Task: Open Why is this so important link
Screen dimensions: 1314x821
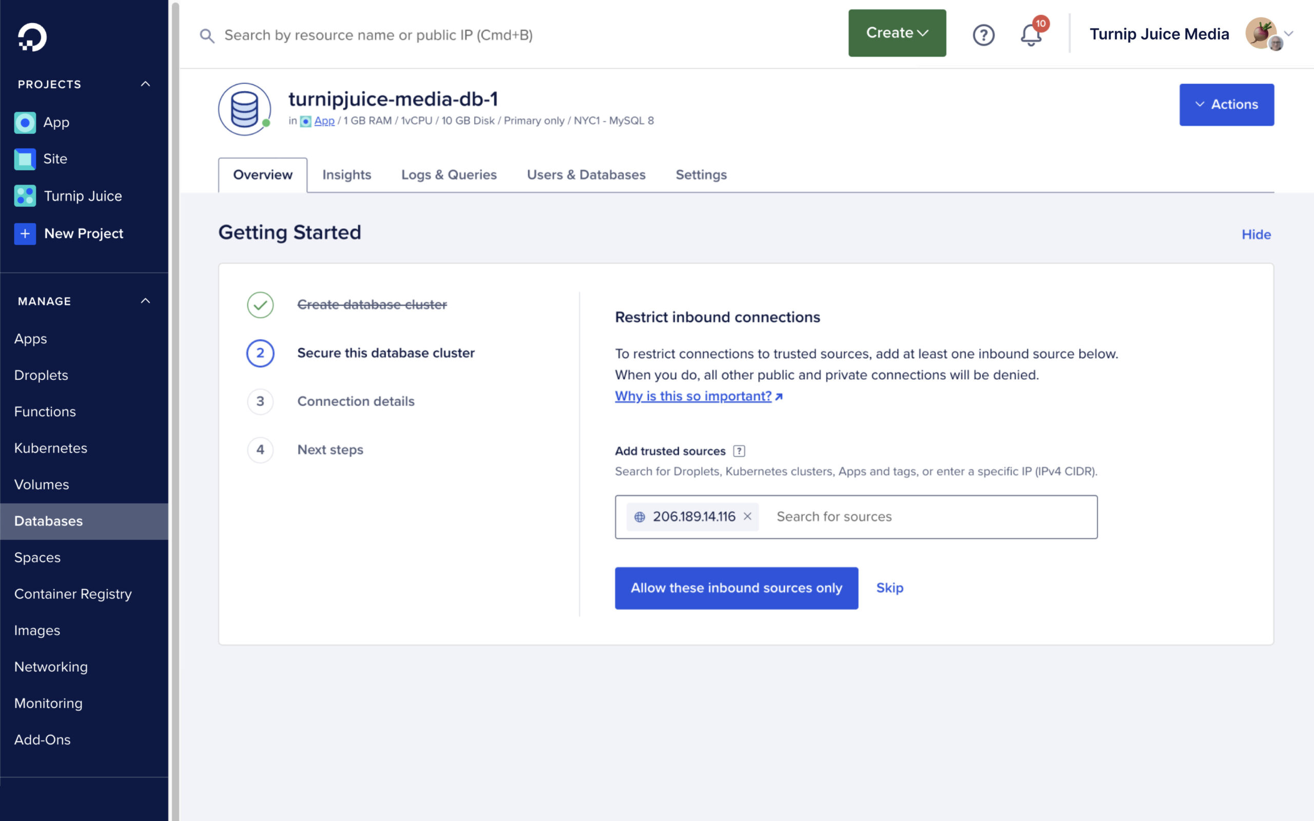Action: click(x=698, y=396)
